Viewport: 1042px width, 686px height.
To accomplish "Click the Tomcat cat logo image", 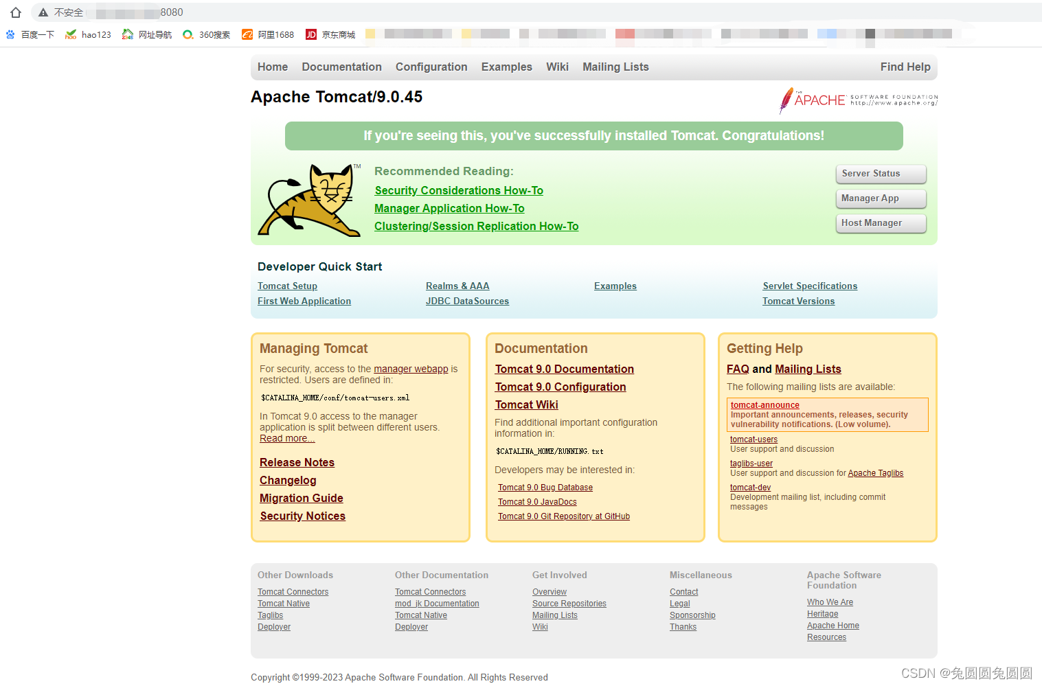I will coord(309,200).
